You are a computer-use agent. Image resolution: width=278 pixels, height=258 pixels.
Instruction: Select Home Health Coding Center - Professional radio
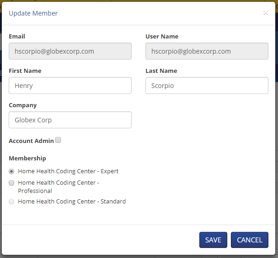(11, 183)
